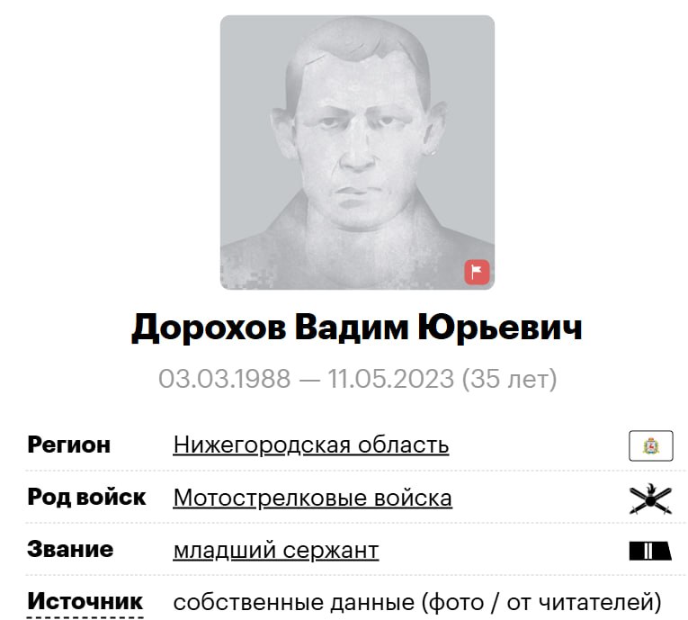Click the word сержант in rank link
This screenshot has width=688, height=620.
(x=331, y=551)
